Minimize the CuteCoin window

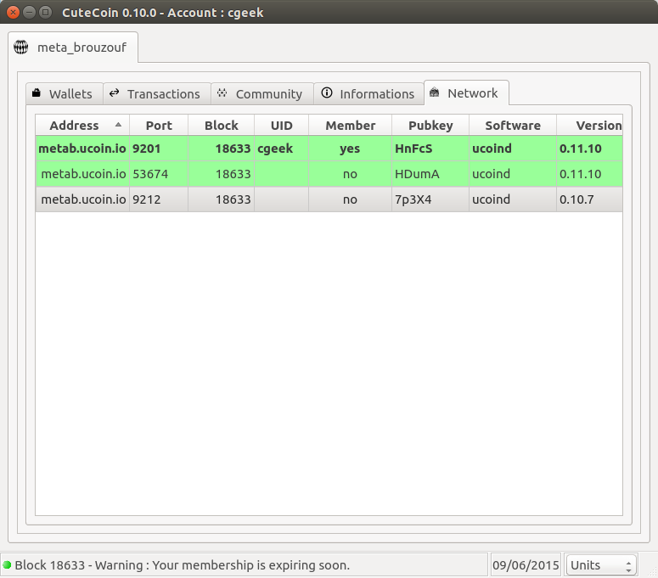[x=30, y=12]
